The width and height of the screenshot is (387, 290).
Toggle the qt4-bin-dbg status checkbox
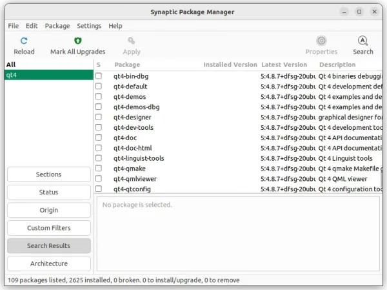coord(99,76)
